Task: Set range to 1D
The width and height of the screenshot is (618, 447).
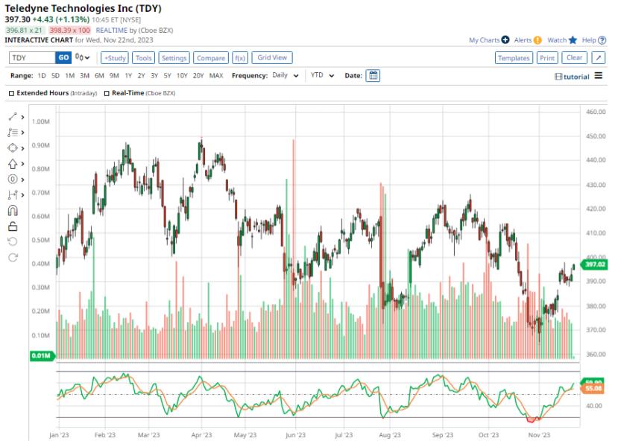Action: 42,75
